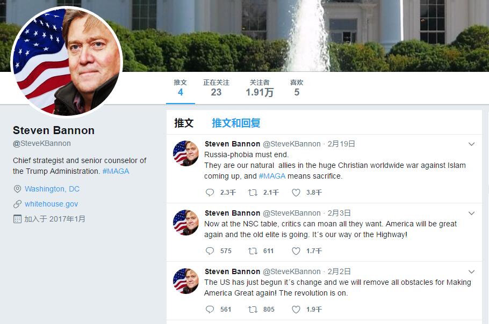The image size is (489, 324).
Task: Click Washington, DC location link
Action: point(52,189)
